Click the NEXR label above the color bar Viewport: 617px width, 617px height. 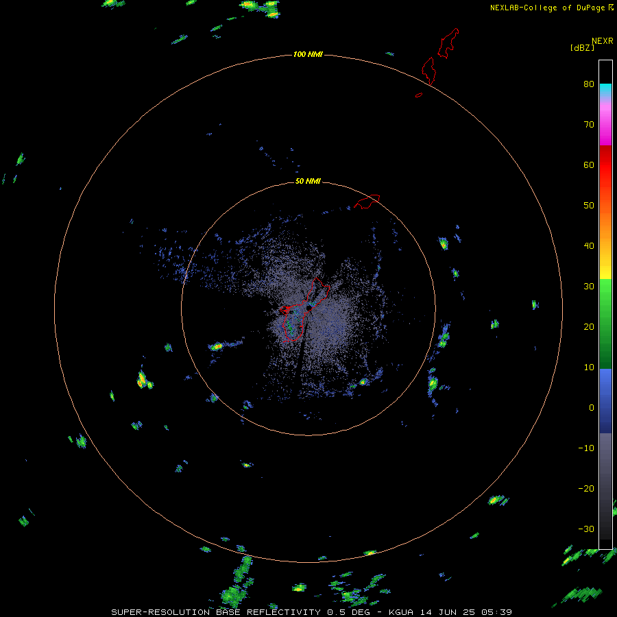pyautogui.click(x=603, y=41)
